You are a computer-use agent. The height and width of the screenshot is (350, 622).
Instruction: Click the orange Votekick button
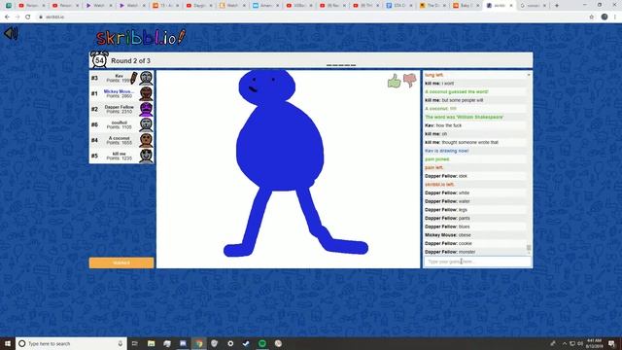click(121, 262)
